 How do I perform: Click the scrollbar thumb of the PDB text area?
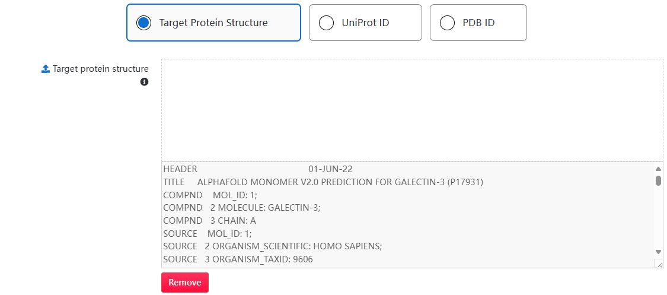point(658,181)
